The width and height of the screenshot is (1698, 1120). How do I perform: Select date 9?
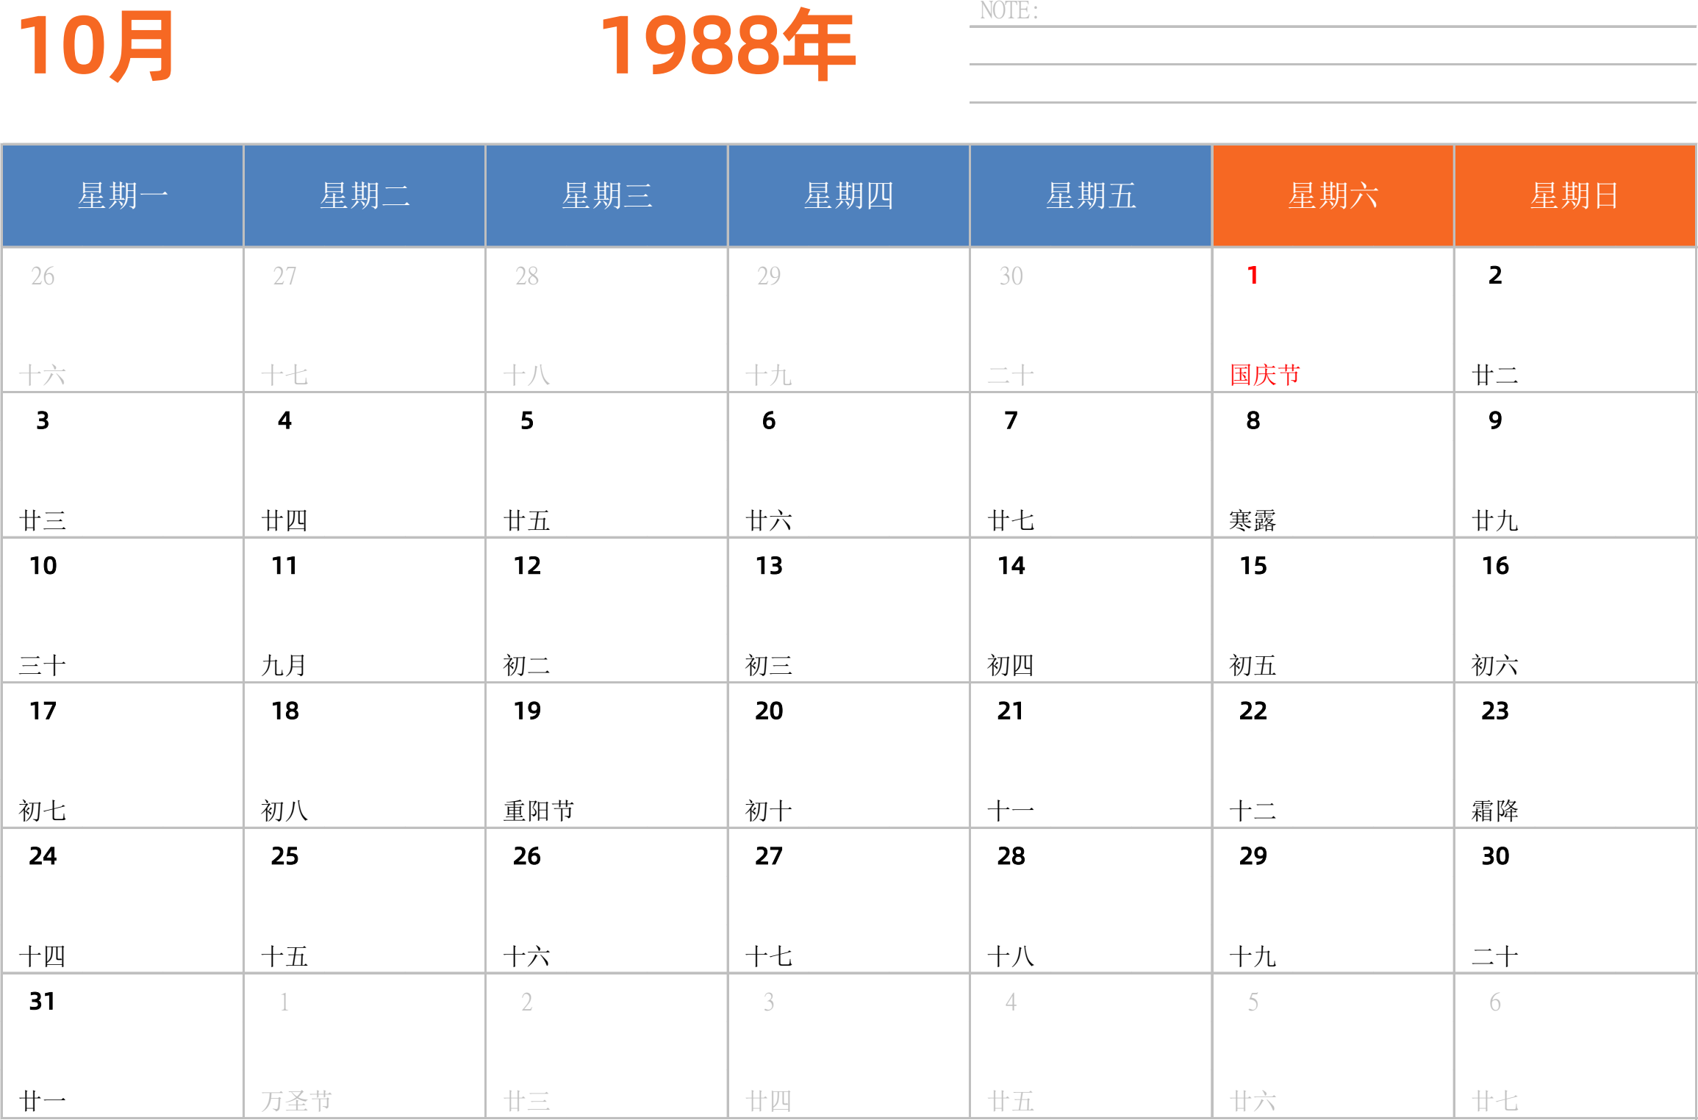click(x=1495, y=420)
